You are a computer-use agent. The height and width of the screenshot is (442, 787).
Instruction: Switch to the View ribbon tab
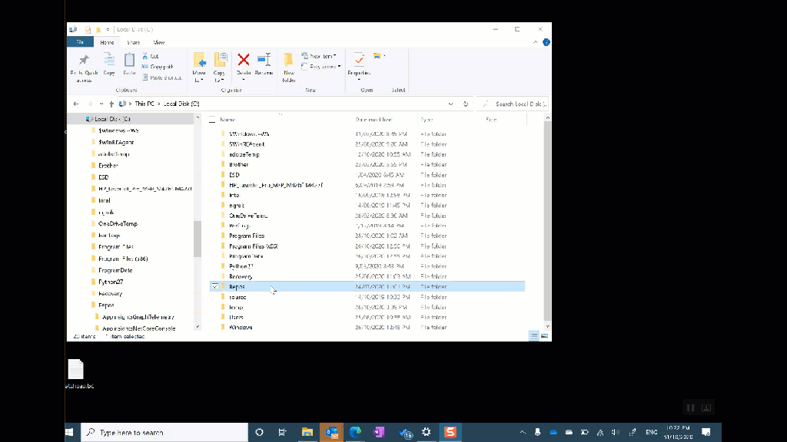point(159,42)
